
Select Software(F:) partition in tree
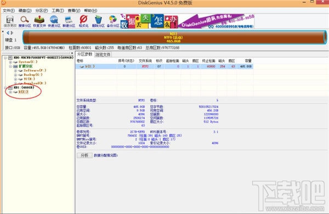click(x=35, y=71)
